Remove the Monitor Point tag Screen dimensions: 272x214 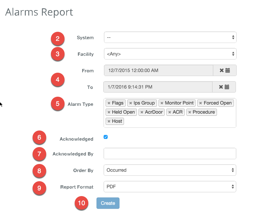point(162,103)
